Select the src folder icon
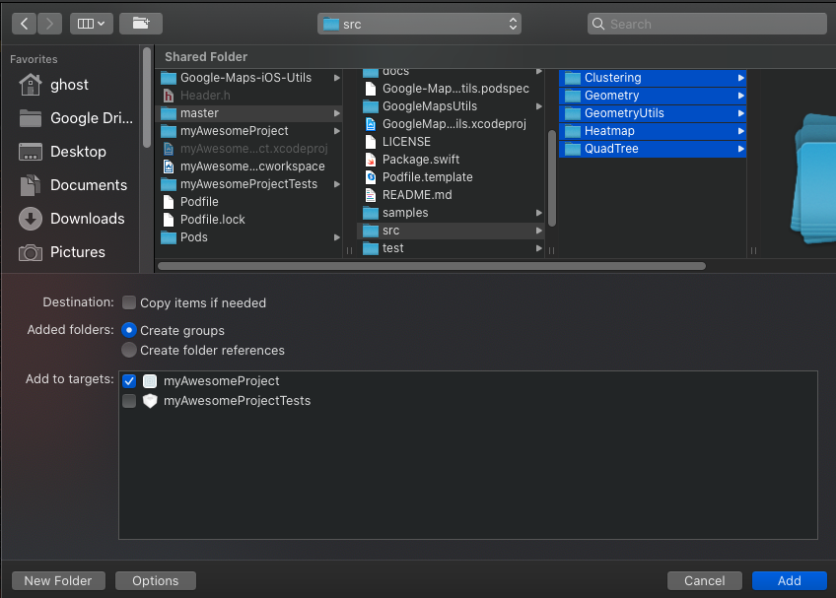Screen dimensions: 836x598 (371, 231)
